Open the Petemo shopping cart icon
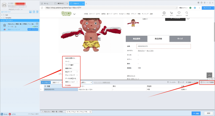The height and width of the screenshot is (116, 215). click(x=171, y=13)
